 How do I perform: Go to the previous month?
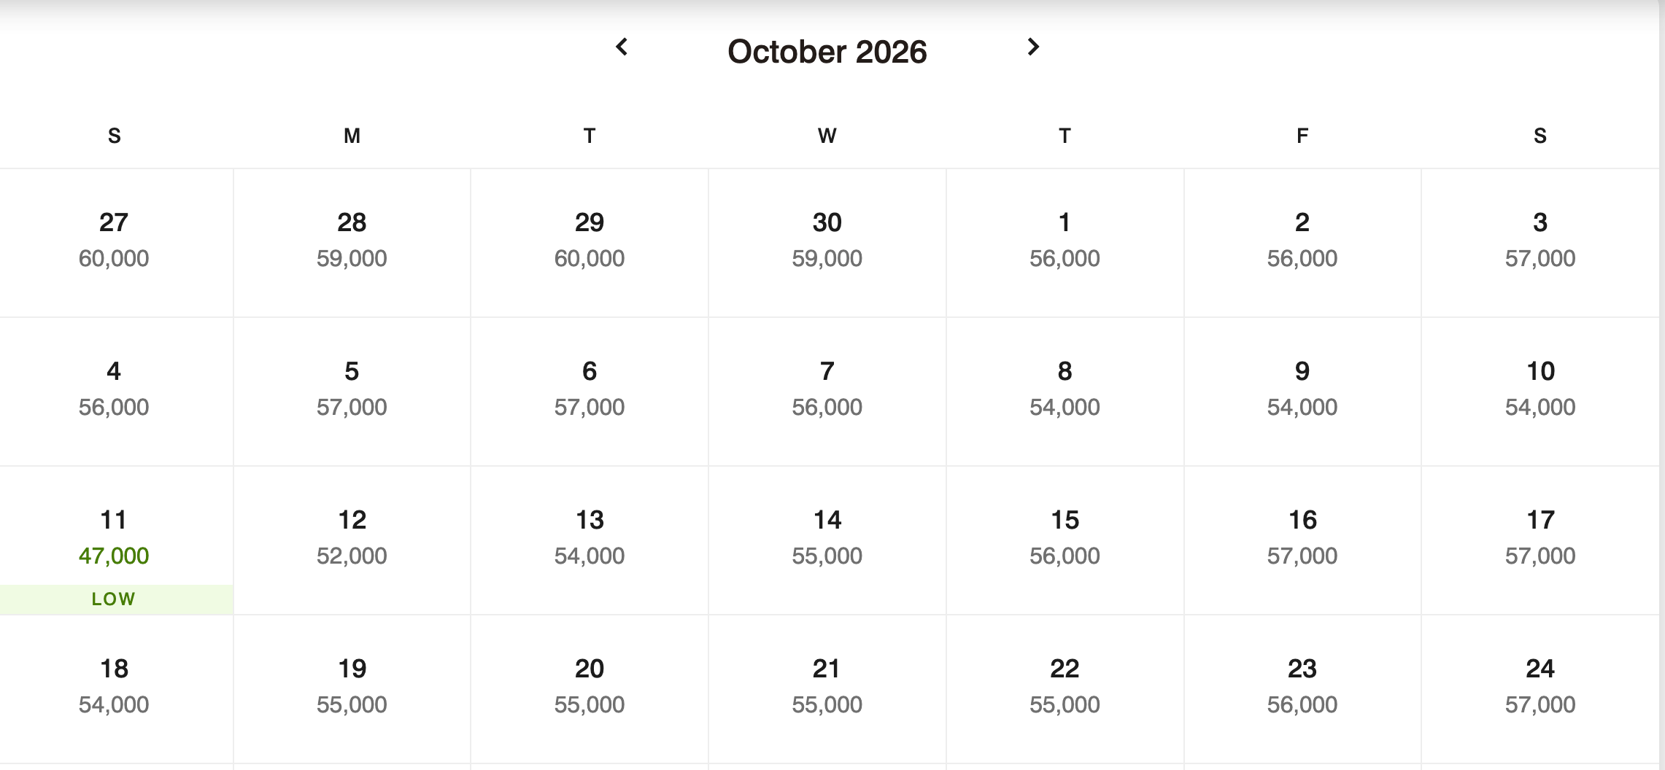pyautogui.click(x=622, y=47)
